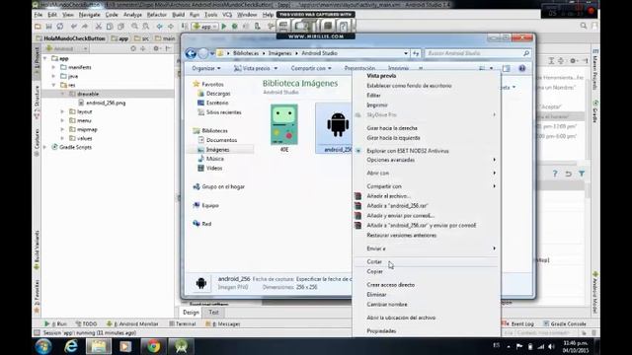Open Android project view selector dropdown
Screen dimensions: 632x355
click(x=67, y=48)
